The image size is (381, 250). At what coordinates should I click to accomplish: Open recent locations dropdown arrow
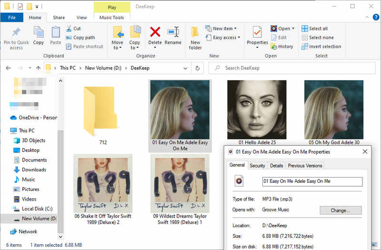[x=30, y=68]
